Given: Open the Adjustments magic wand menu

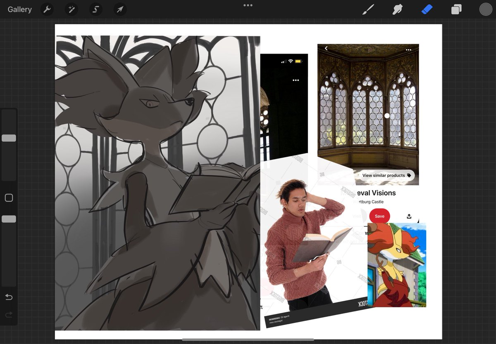Looking at the screenshot, I should pyautogui.click(x=72, y=9).
